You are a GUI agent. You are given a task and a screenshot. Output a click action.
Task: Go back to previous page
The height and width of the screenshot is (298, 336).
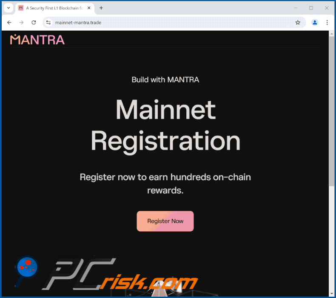(x=9, y=23)
